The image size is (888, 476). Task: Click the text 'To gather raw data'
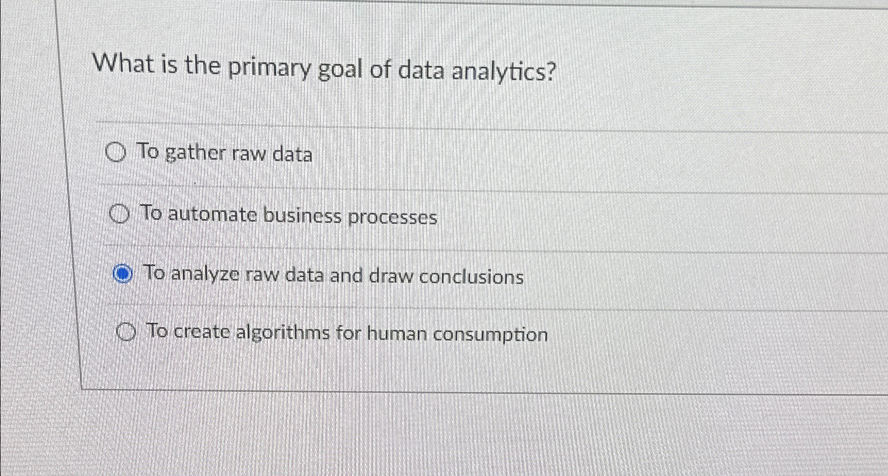225,153
